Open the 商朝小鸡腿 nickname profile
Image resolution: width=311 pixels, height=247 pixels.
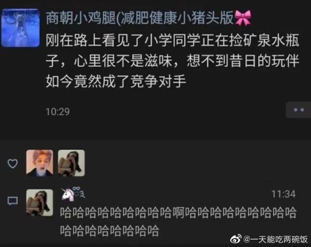(80, 18)
